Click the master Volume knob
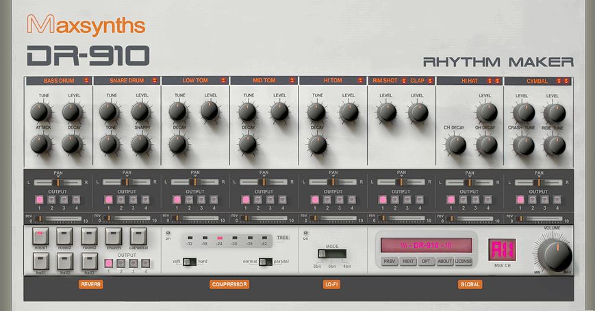Viewport: 595px width, 311px height. (x=554, y=255)
